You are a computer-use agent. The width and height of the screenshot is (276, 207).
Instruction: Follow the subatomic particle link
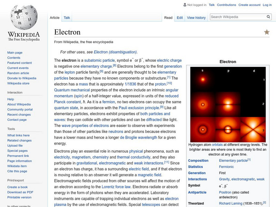pyautogui.click(x=99, y=60)
